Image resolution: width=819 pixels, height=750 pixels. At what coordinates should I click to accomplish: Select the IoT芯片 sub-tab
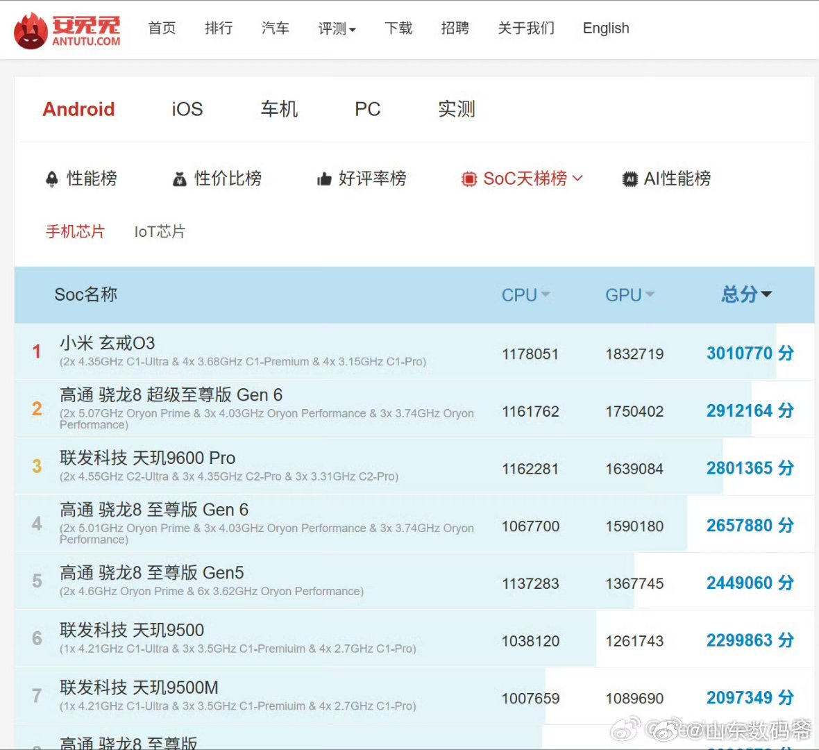[x=160, y=231]
